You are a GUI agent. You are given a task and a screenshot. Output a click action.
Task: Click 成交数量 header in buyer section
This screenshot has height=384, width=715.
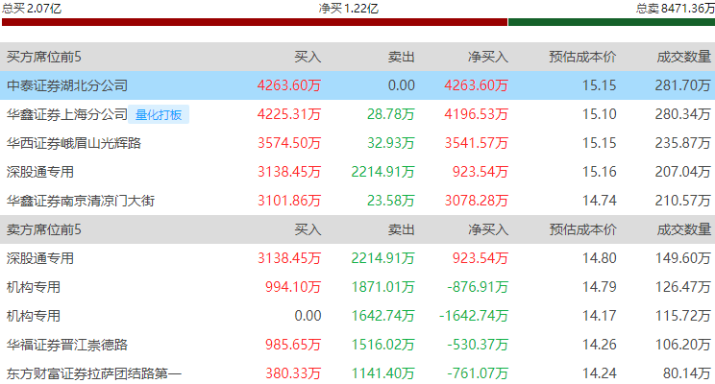[x=684, y=57]
